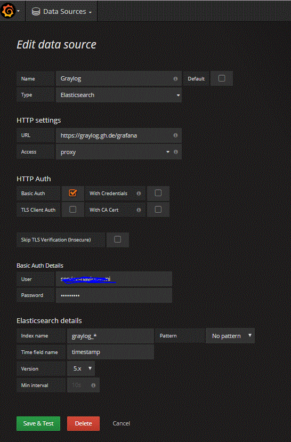Click the database icon beside Data Sources
This screenshot has width=291, height=442.
point(36,12)
